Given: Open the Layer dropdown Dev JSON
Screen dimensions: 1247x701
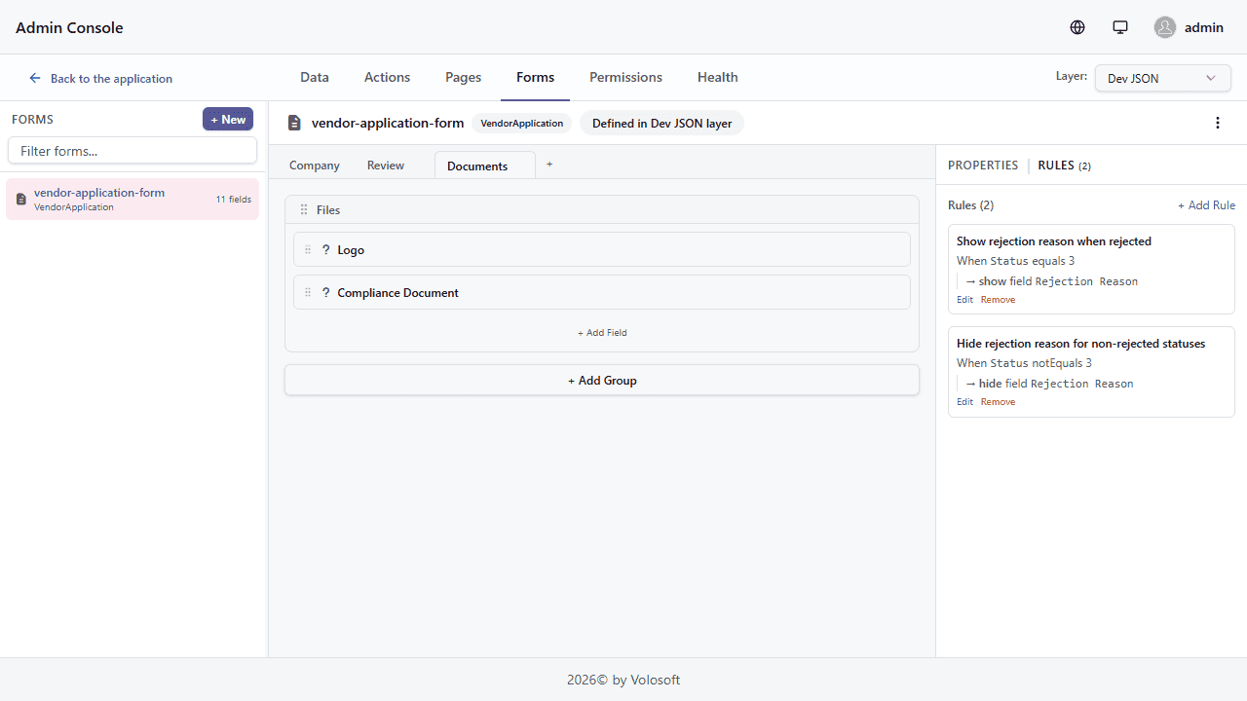Looking at the screenshot, I should [x=1162, y=78].
